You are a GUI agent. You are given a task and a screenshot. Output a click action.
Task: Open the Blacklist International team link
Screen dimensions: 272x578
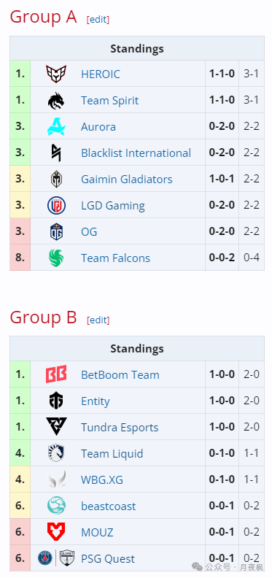tap(136, 153)
